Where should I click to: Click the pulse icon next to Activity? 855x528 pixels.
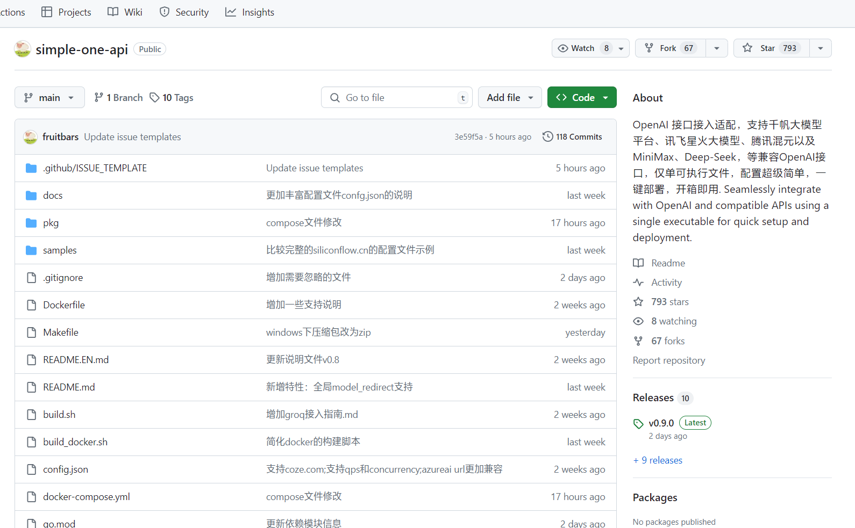638,283
